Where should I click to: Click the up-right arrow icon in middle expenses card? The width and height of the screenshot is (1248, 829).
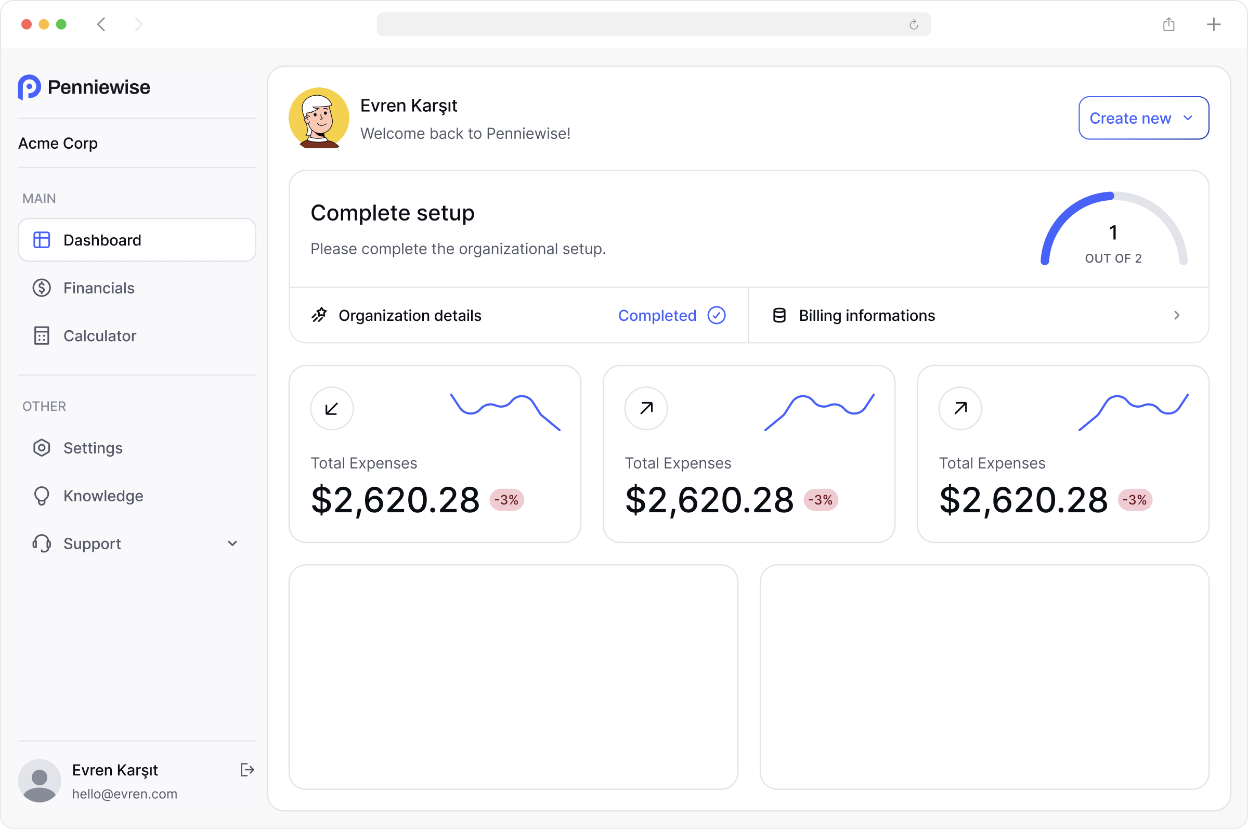point(646,408)
